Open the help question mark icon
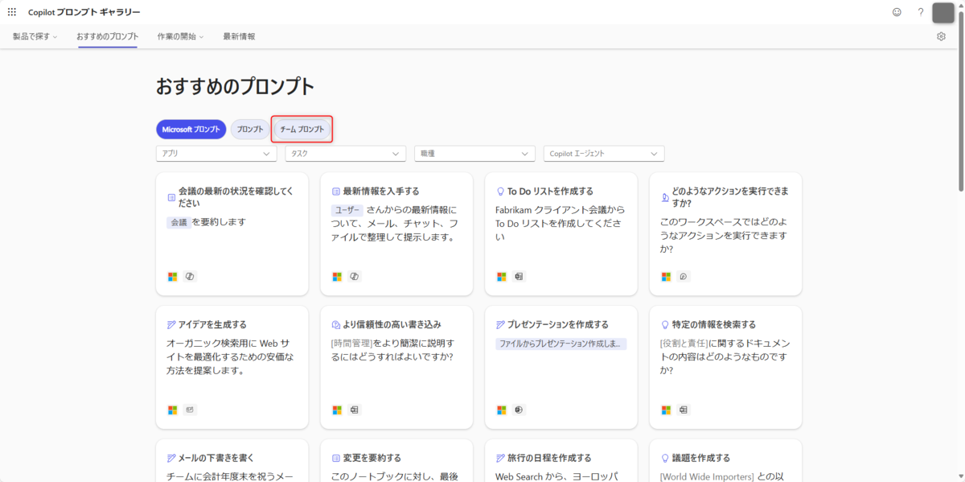The image size is (965, 482). [x=921, y=12]
